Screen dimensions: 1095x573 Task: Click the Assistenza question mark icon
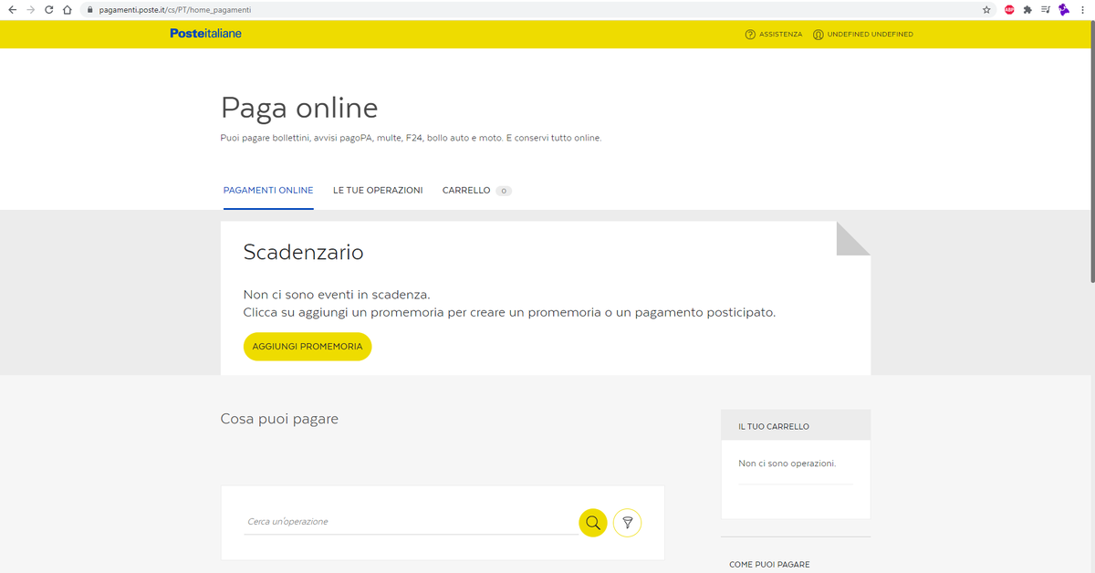(750, 35)
